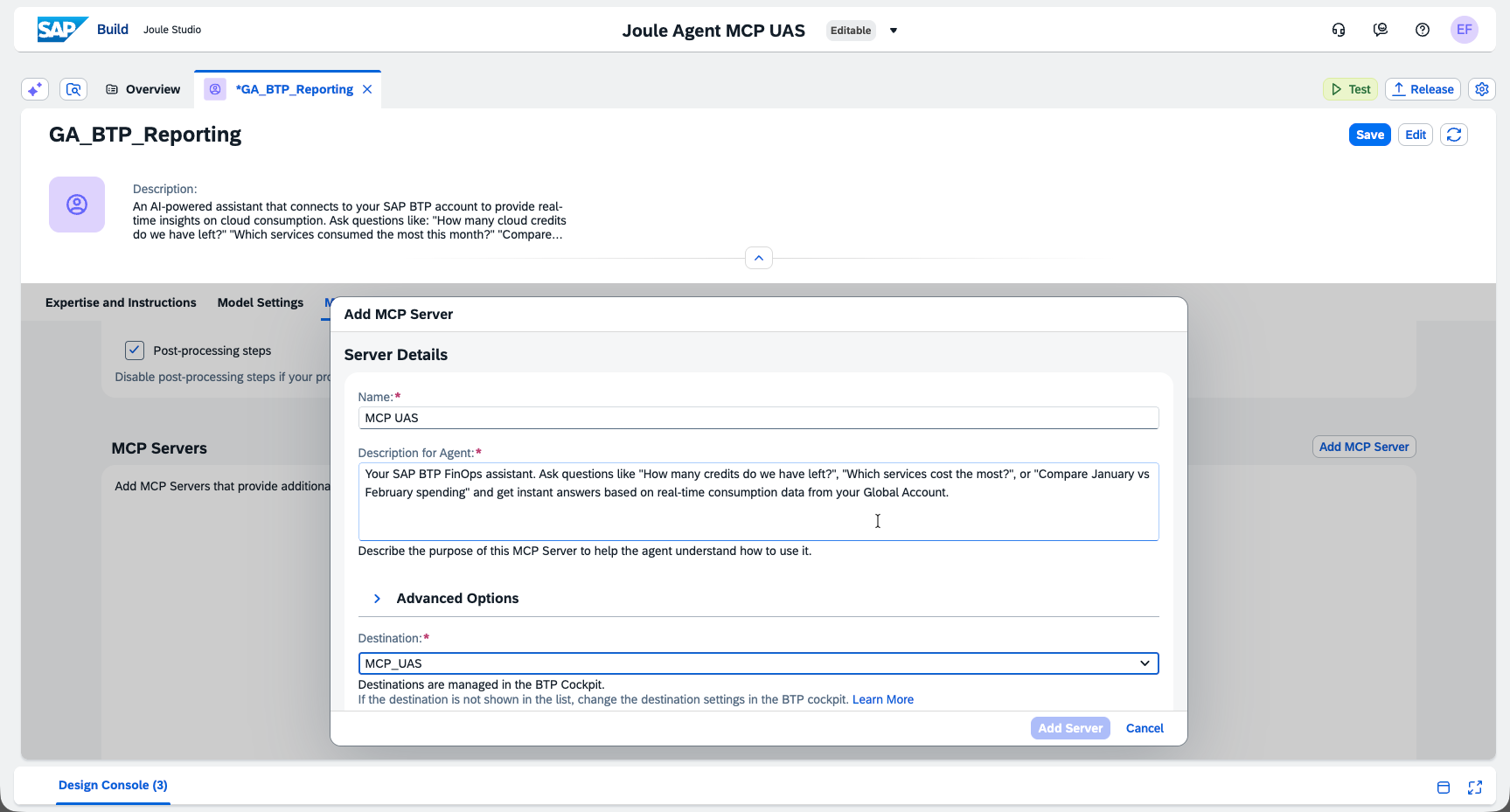Open the help question mark icon
This screenshot has width=1510, height=812.
(x=1423, y=30)
